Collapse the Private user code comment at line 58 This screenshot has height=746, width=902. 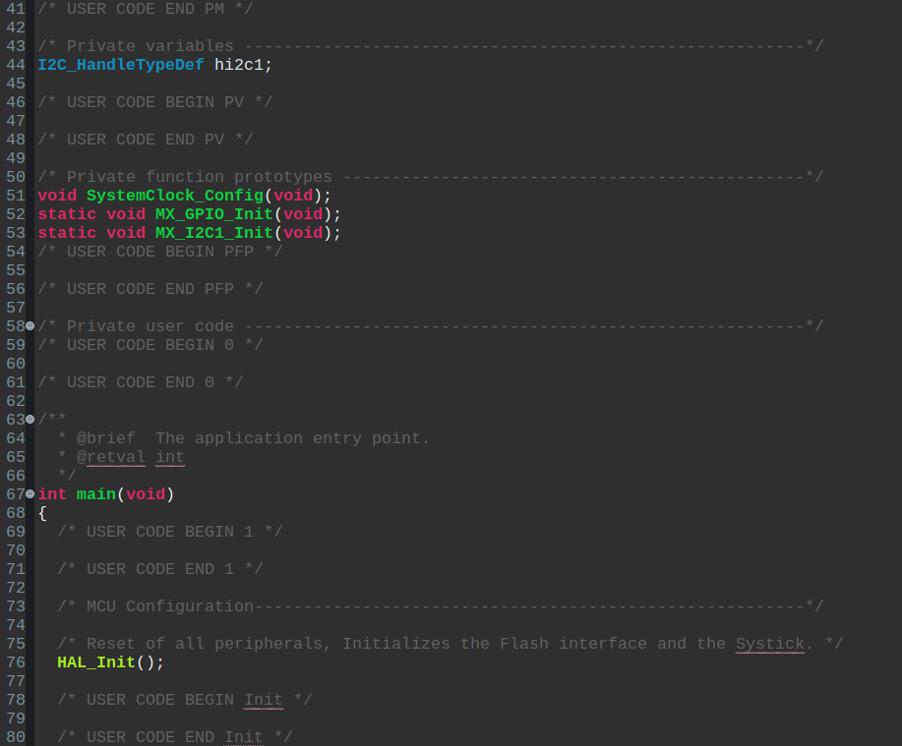(30, 326)
